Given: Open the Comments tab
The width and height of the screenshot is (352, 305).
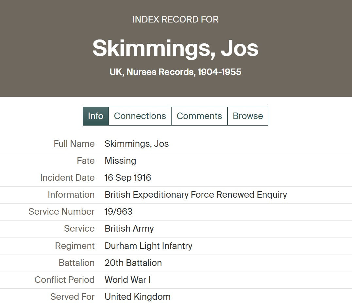Looking at the screenshot, I should tap(199, 116).
